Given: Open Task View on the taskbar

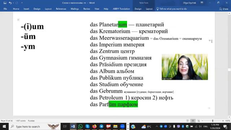Looking at the screenshot, I should (65, 126).
